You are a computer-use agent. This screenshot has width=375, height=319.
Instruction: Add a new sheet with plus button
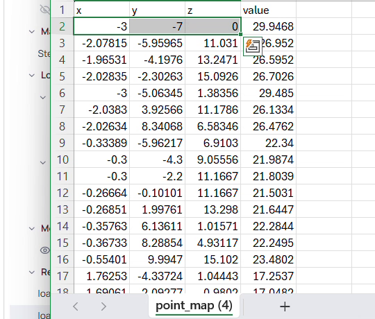pyautogui.click(x=285, y=307)
